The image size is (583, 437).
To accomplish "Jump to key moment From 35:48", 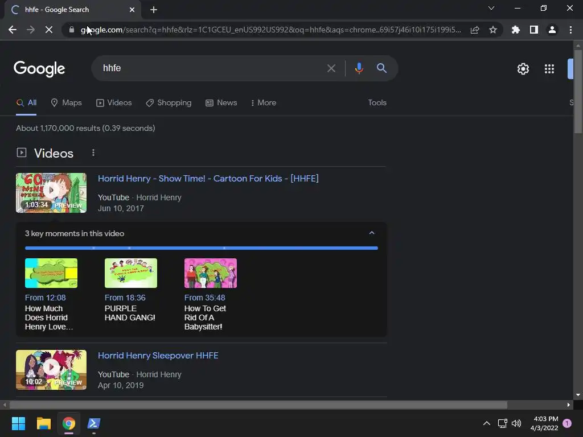I will (204, 298).
